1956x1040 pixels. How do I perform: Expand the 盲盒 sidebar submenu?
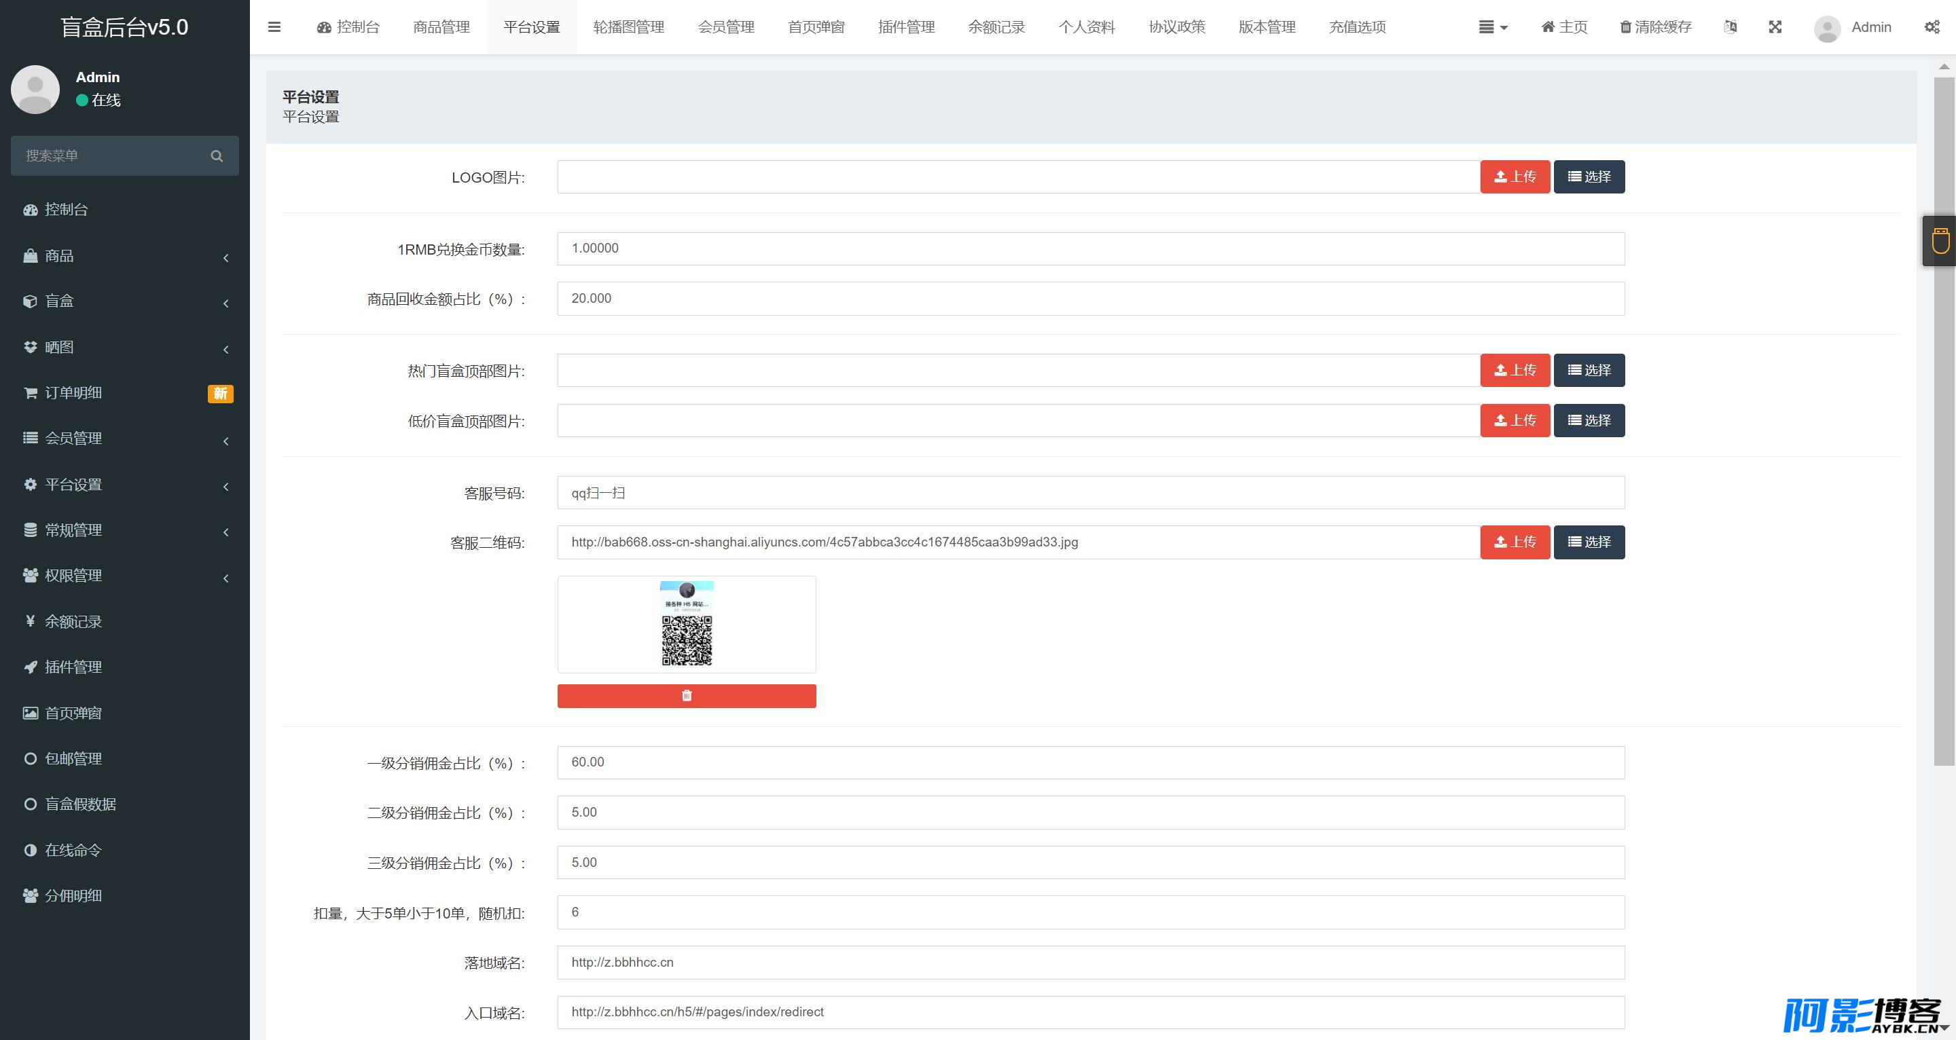tap(124, 301)
